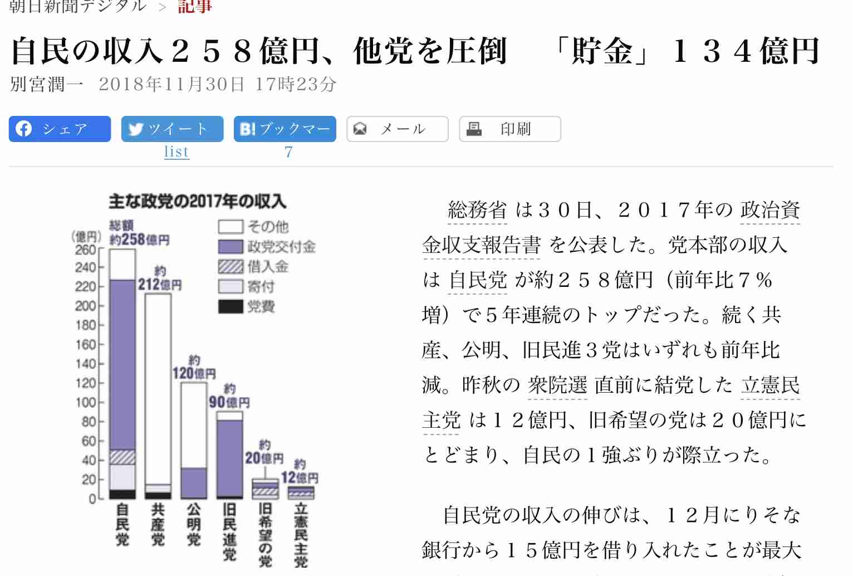The width and height of the screenshot is (853, 576).
Task: Click the 約212億円 label in chart
Action: (160, 279)
